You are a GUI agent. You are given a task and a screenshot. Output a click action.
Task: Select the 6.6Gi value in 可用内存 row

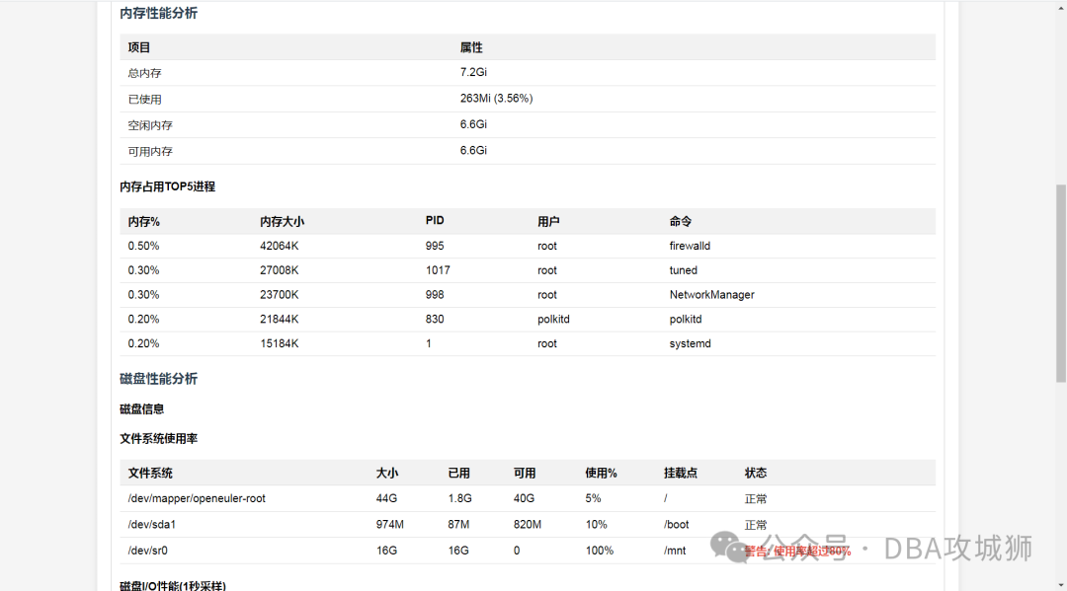click(473, 150)
